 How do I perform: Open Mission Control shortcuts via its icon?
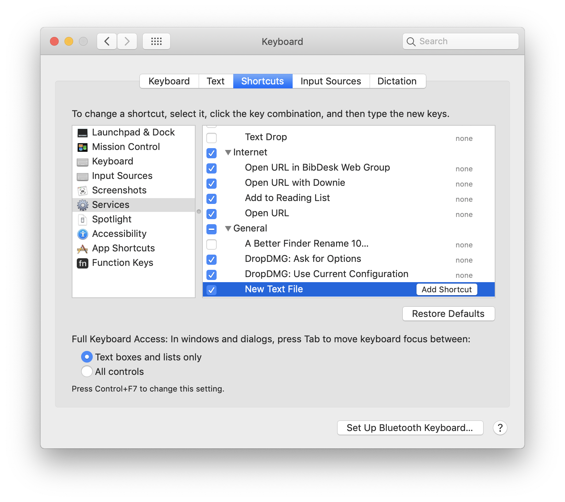coord(83,147)
